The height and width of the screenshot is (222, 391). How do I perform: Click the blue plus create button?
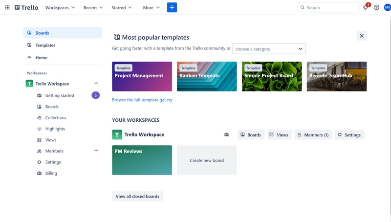click(x=172, y=7)
